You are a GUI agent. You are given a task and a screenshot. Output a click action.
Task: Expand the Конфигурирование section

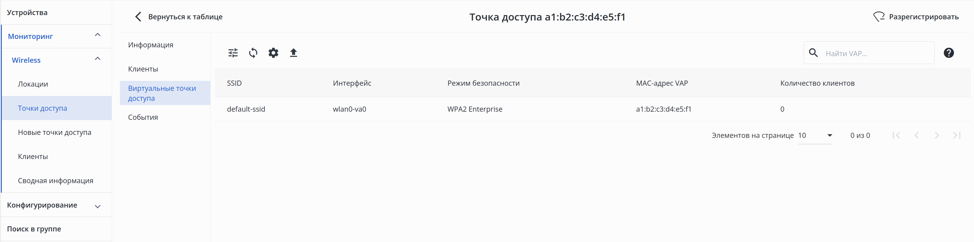point(97,206)
